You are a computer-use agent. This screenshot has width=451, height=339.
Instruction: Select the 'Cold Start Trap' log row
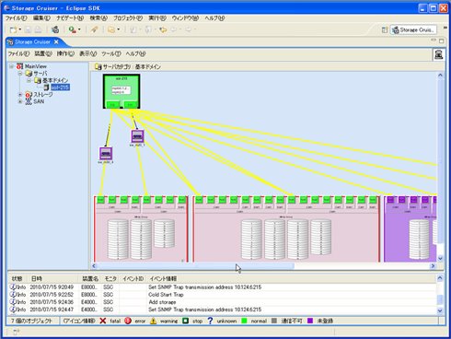pyautogui.click(x=223, y=295)
